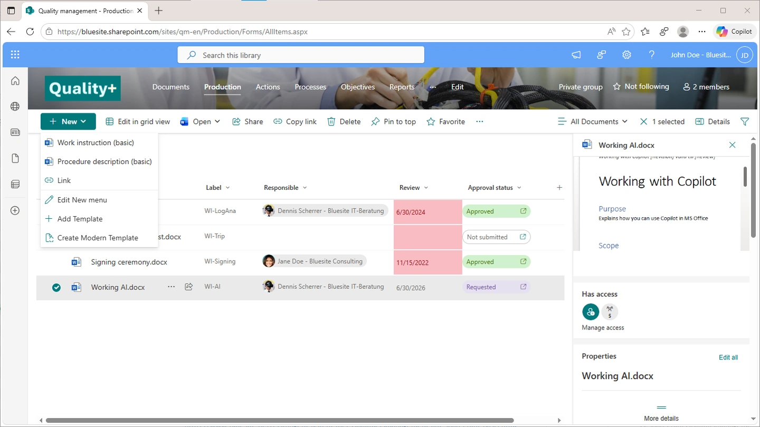Open the Approval status column dropdown
The width and height of the screenshot is (760, 427).
click(519, 188)
